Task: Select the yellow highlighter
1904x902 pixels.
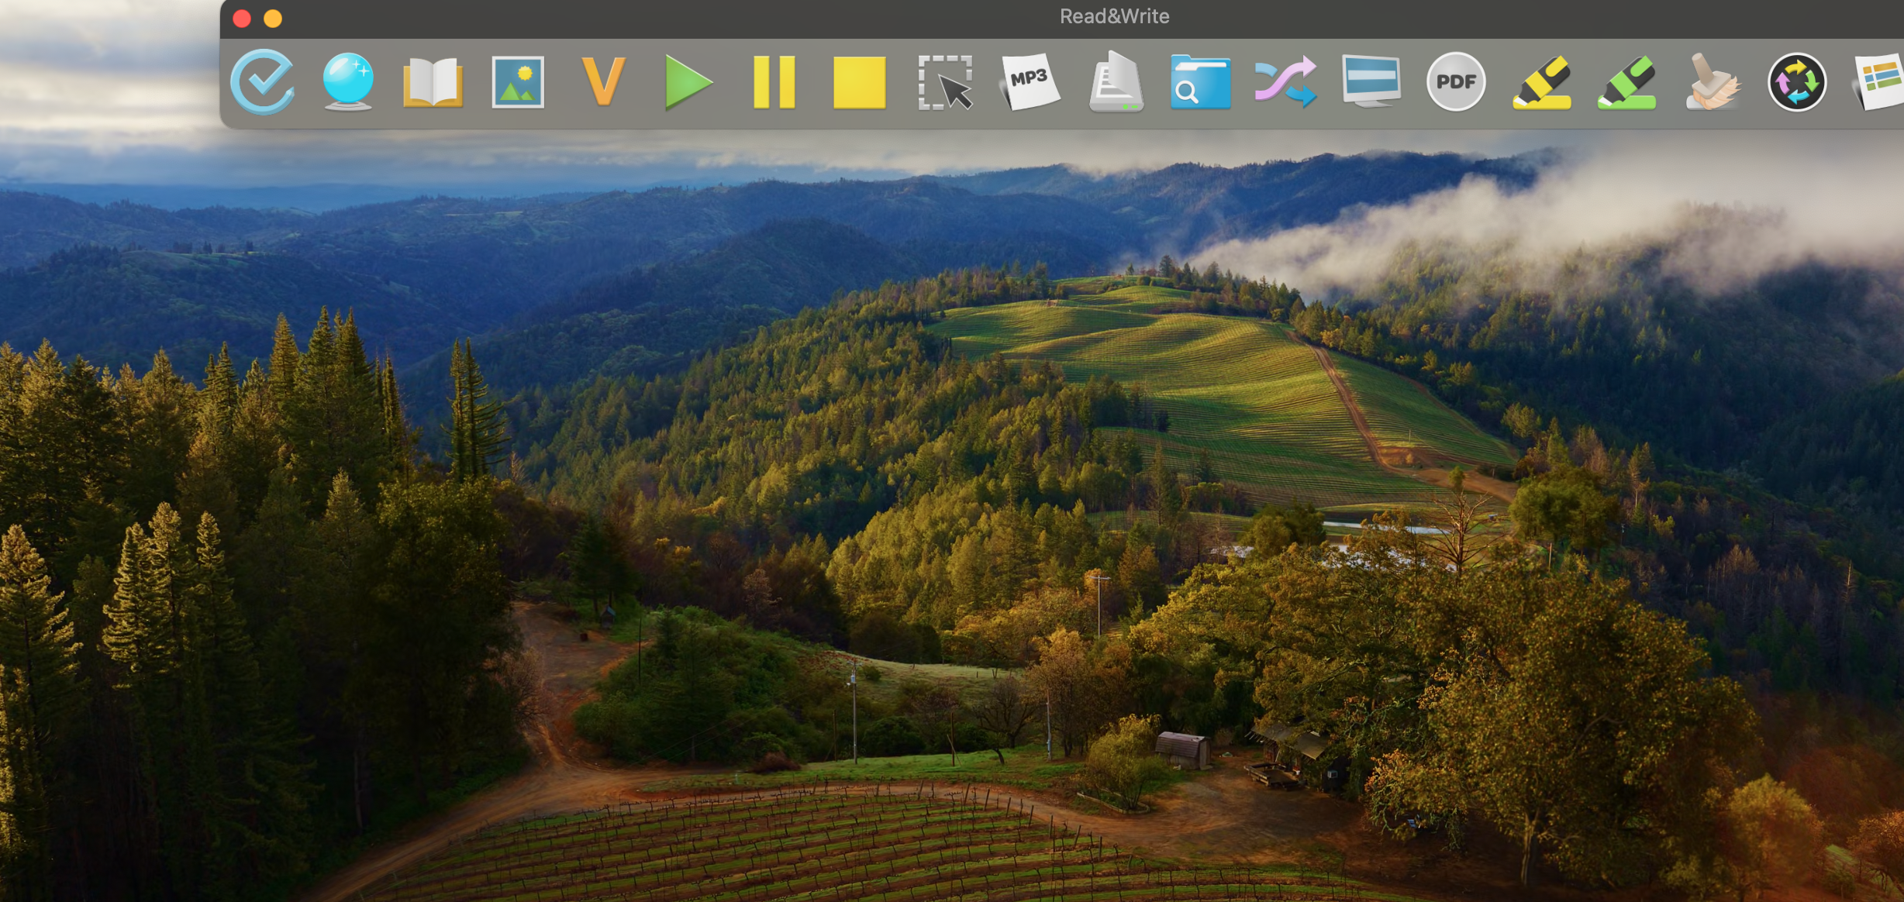Action: tap(1543, 81)
